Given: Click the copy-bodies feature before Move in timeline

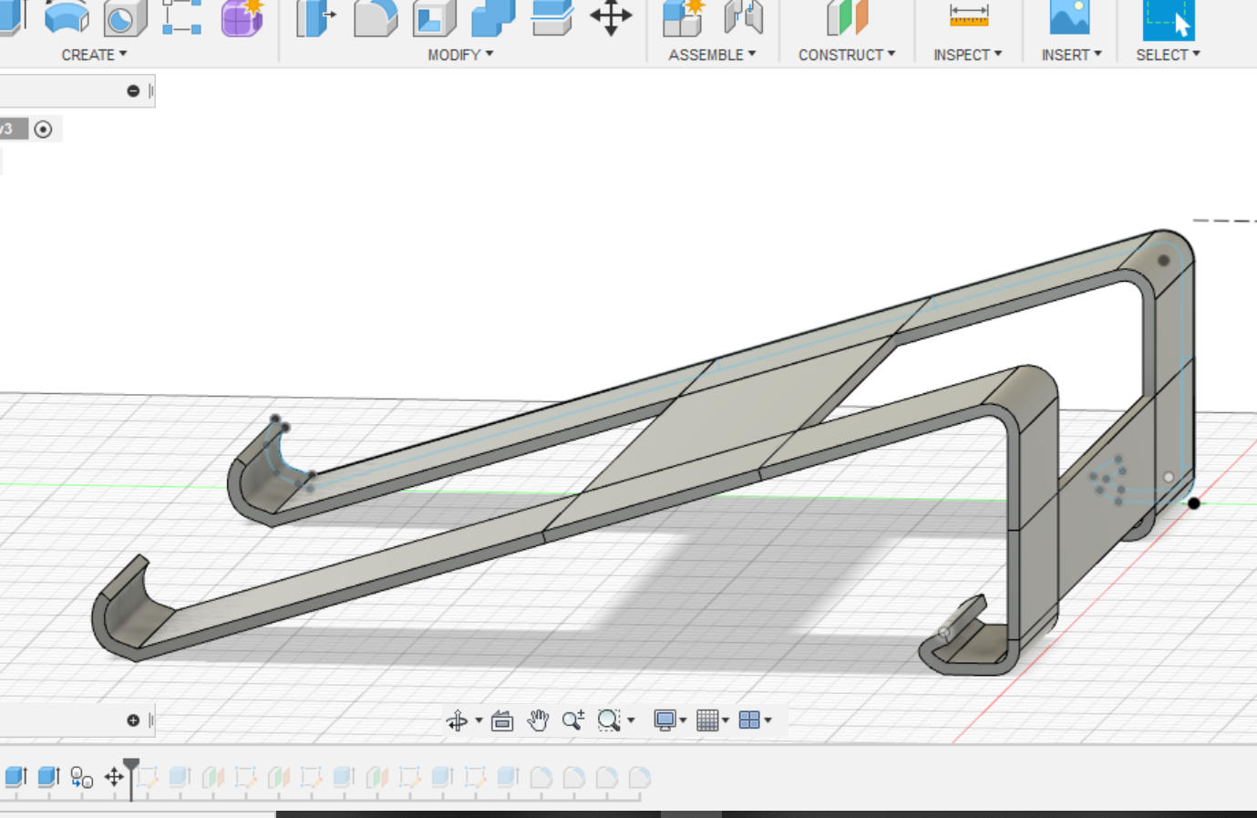Looking at the screenshot, I should (81, 777).
